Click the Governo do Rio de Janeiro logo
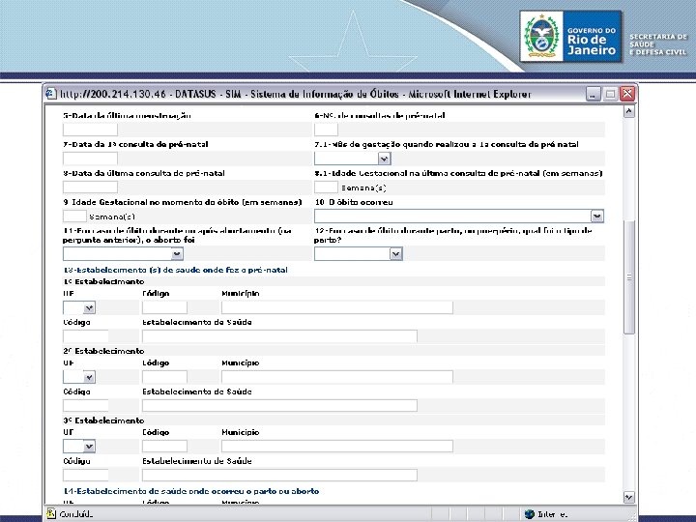The image size is (696, 522). click(x=570, y=37)
